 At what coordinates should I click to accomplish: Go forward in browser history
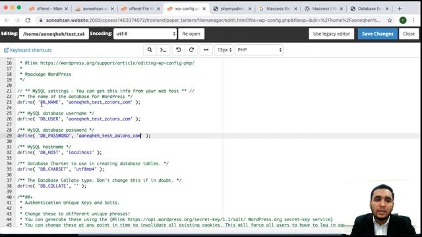(17, 20)
